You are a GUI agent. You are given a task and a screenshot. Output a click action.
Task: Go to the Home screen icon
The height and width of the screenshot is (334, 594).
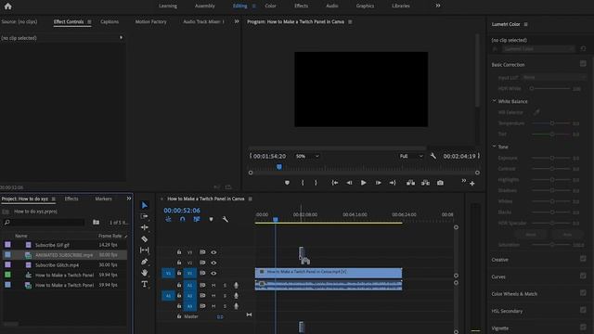[x=7, y=6]
